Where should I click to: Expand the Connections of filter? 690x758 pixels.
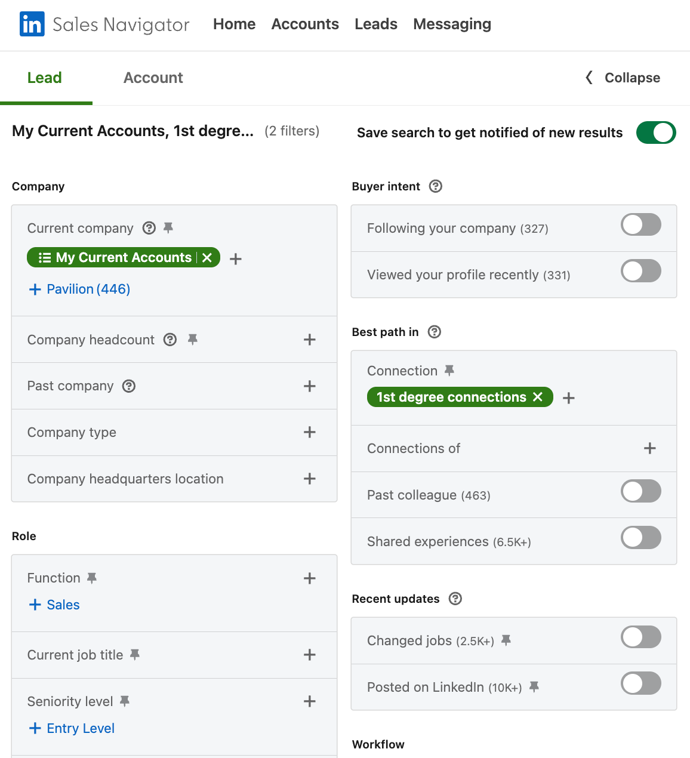[x=650, y=448]
